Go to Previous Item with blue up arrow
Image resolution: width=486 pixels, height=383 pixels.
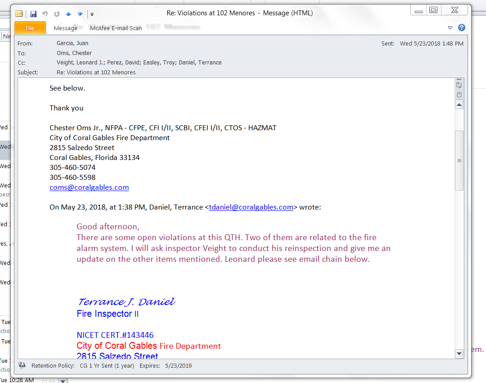[x=68, y=14]
